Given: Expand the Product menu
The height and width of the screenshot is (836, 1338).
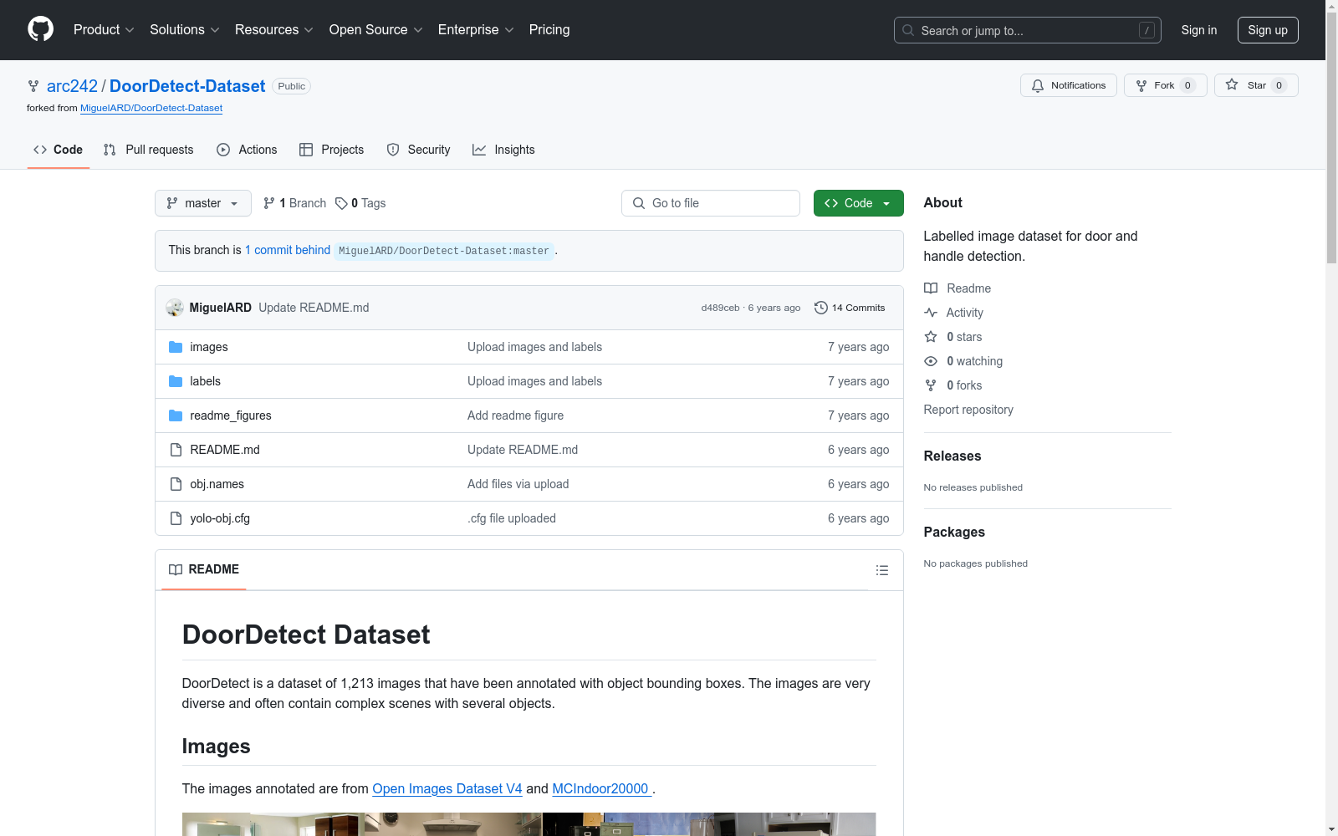Looking at the screenshot, I should (x=104, y=30).
